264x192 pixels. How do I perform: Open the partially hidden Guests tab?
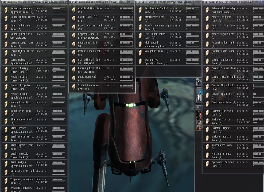click(x=199, y=107)
